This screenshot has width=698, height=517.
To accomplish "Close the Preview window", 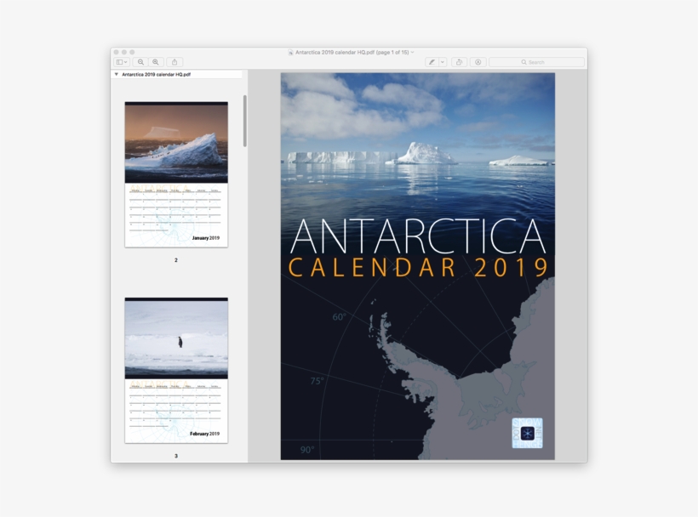I will [116, 52].
